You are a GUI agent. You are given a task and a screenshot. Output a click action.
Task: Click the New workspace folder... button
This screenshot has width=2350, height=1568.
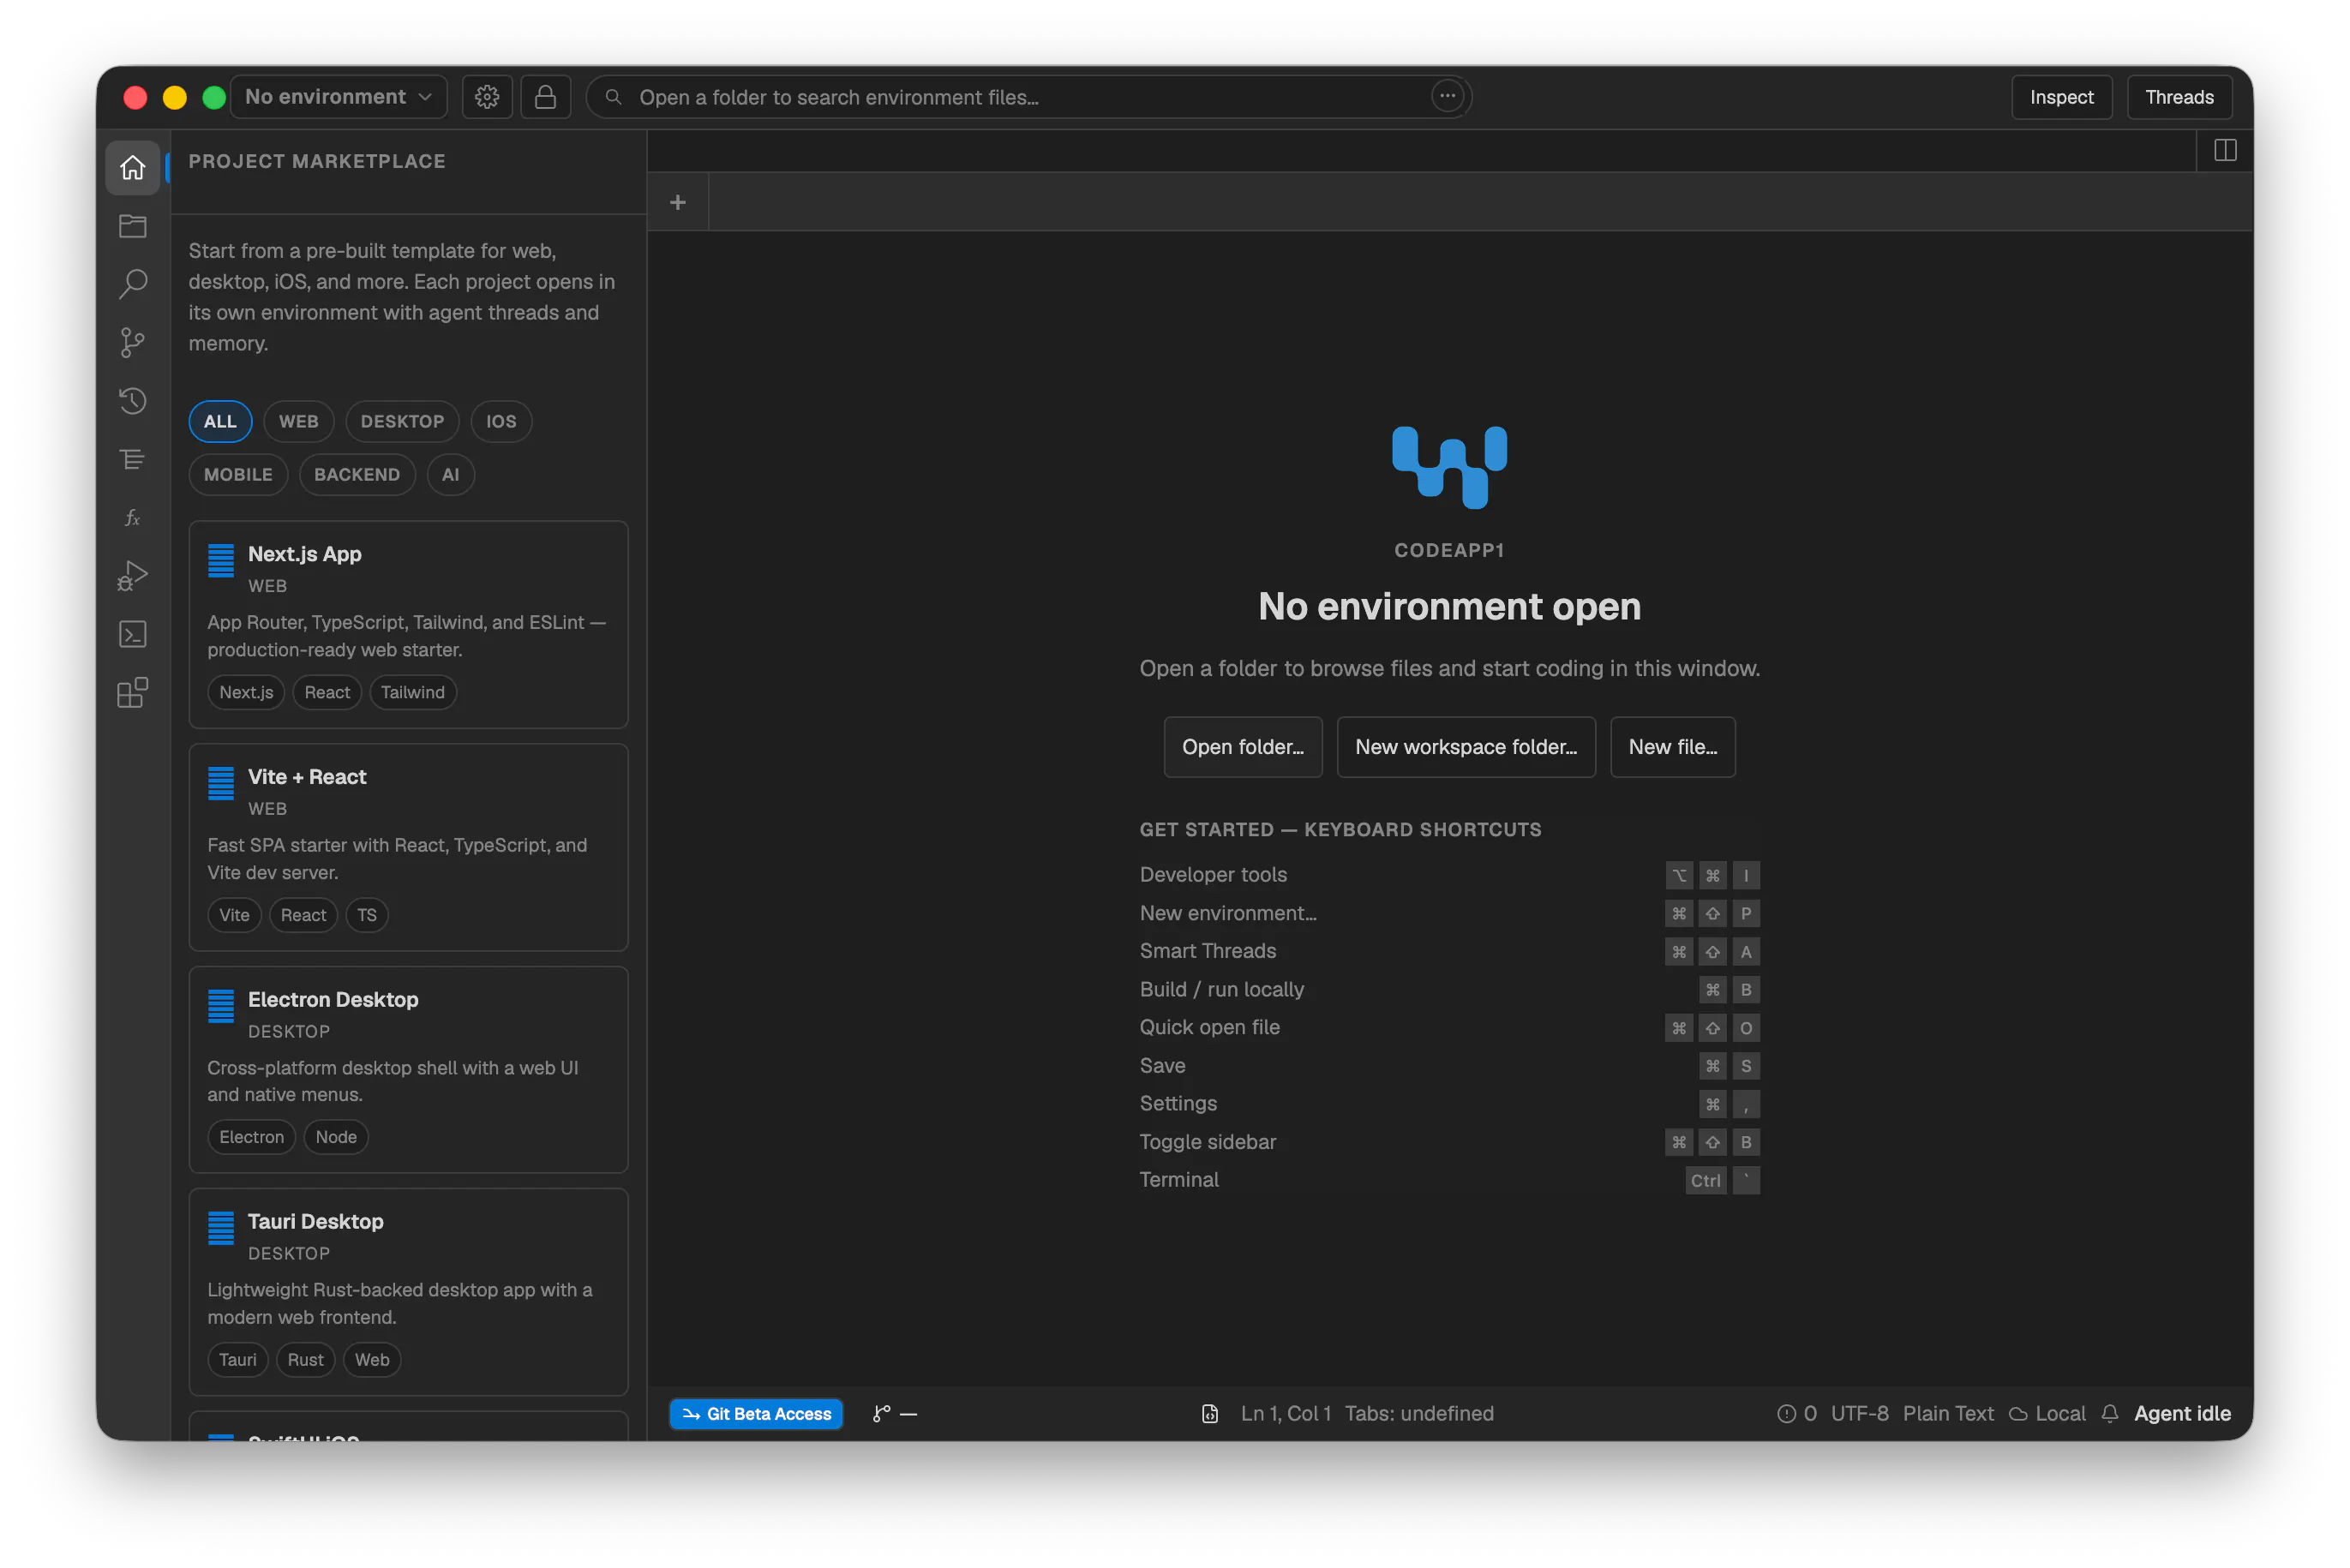[x=1466, y=747]
